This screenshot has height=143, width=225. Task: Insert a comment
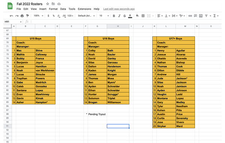point(195,16)
